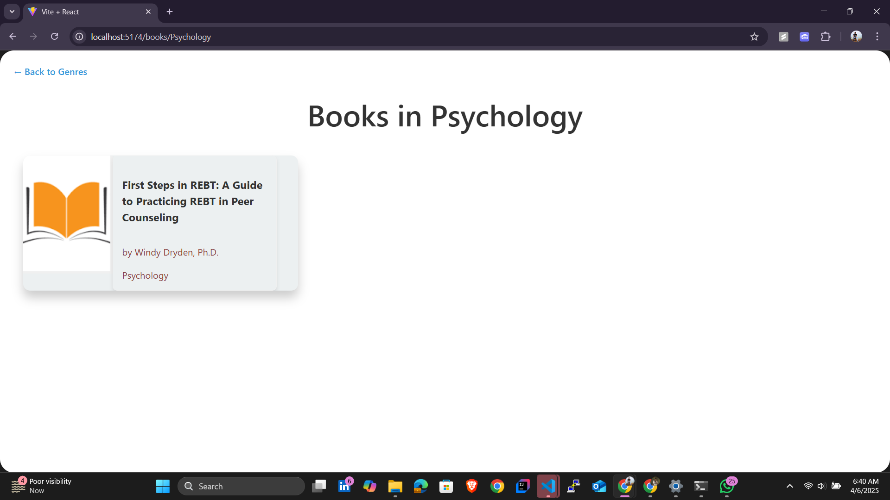Expand the tab search dropdown
The height and width of the screenshot is (500, 890).
click(12, 12)
